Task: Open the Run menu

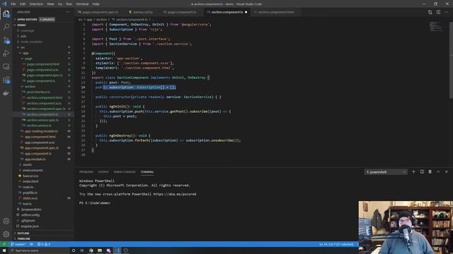Action: coord(69,4)
